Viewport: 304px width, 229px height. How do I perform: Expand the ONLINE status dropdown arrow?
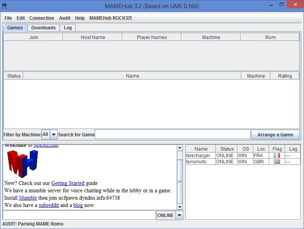179,215
